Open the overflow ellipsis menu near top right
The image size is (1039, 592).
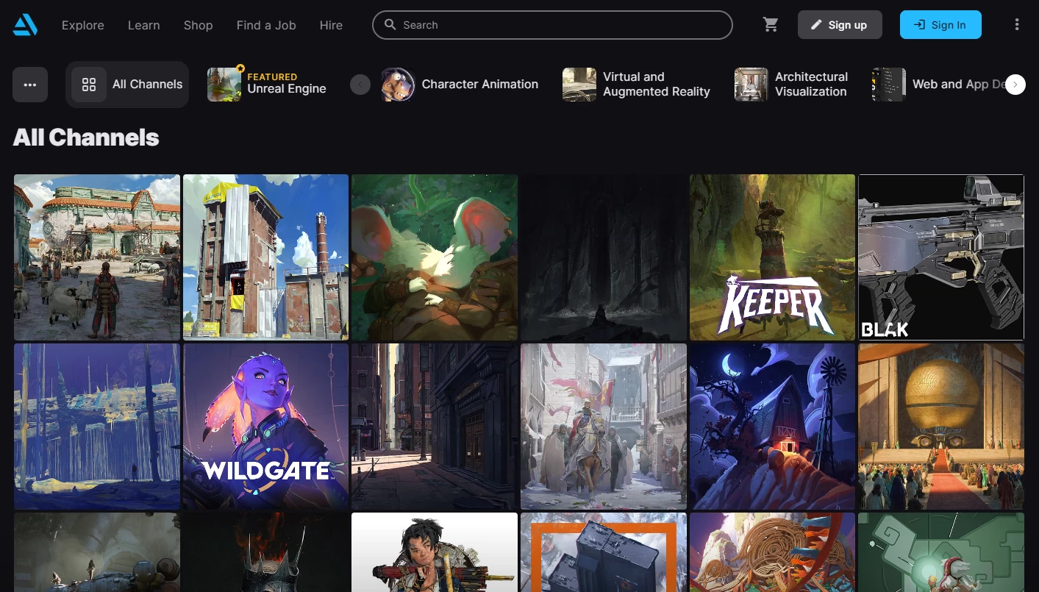click(1017, 24)
